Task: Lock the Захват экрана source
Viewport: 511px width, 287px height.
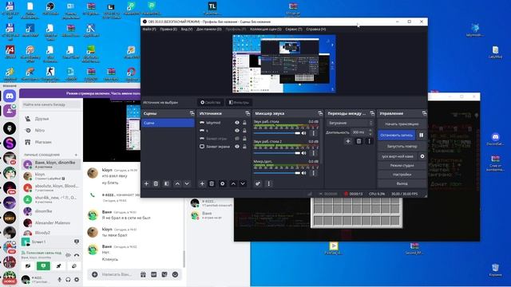Action: pos(244,147)
